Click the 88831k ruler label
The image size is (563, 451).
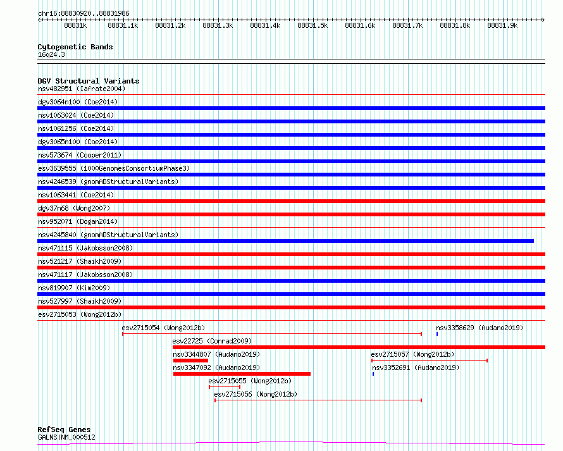(75, 25)
